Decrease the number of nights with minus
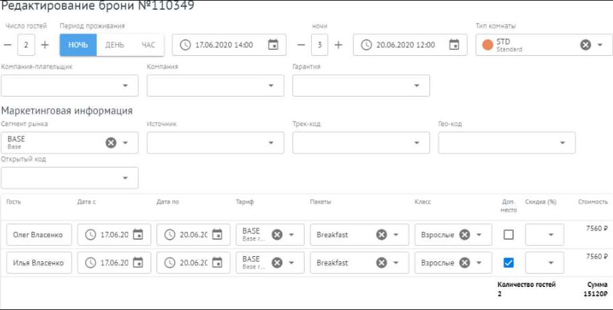613x310 pixels. [x=301, y=45]
